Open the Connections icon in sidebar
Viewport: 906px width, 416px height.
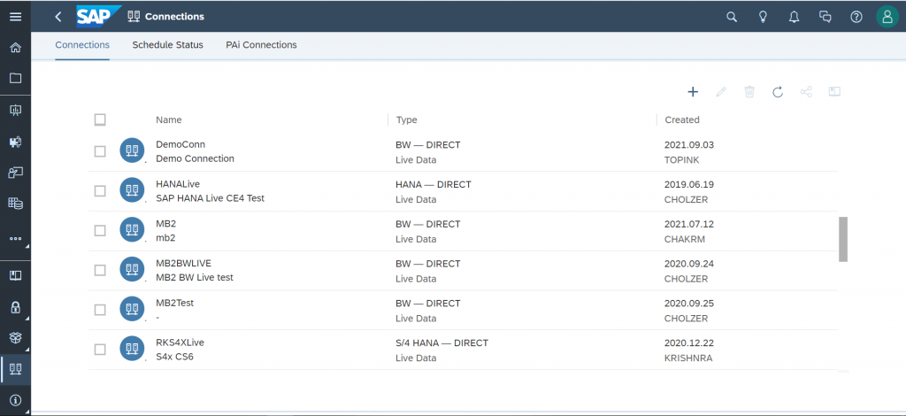16,368
